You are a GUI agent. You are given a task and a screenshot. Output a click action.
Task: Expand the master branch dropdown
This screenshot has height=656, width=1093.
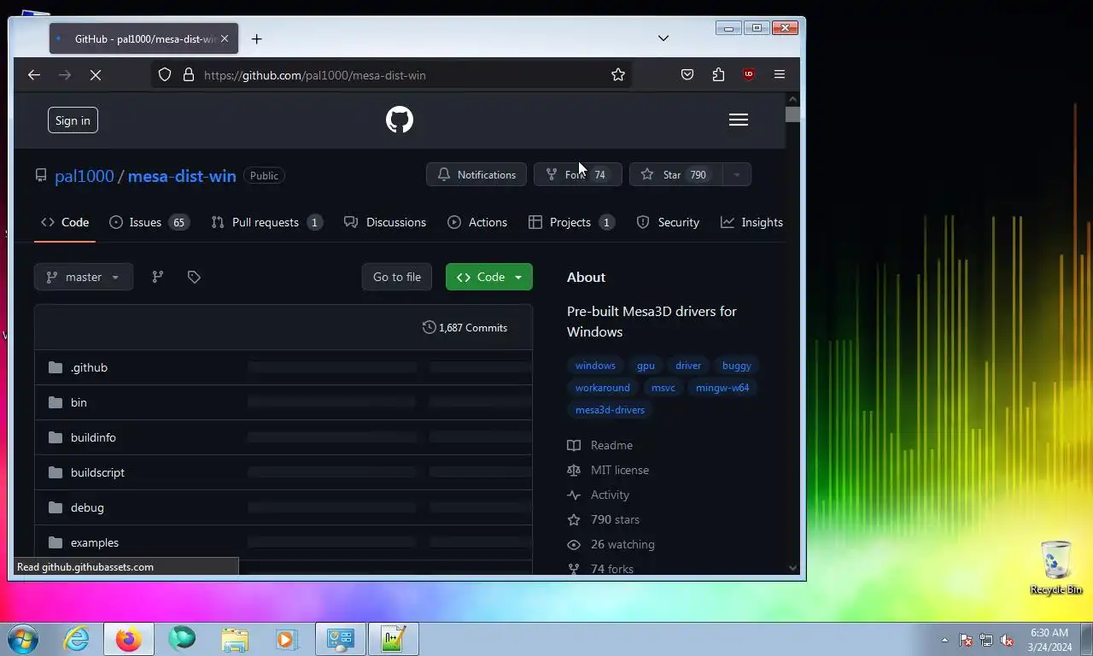84,277
